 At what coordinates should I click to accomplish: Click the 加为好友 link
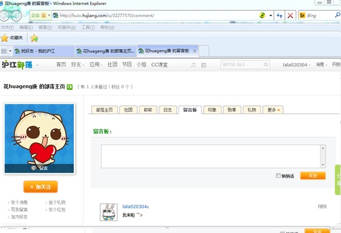(19, 217)
